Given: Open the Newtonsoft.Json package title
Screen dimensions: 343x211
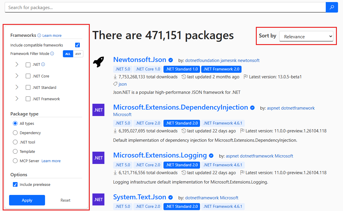Looking at the screenshot, I should tap(139, 60).
